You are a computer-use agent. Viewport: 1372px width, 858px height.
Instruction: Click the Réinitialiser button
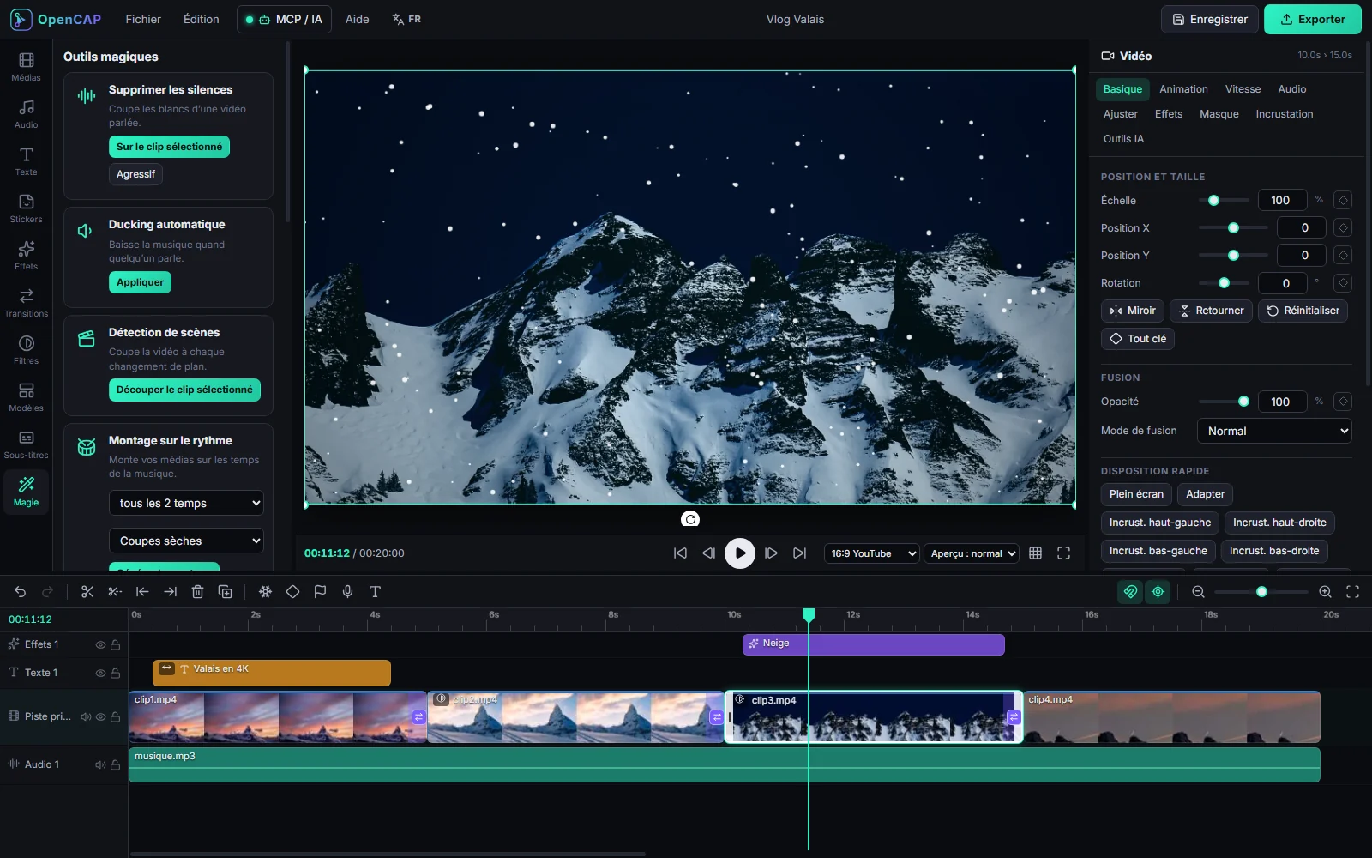[x=1303, y=311]
